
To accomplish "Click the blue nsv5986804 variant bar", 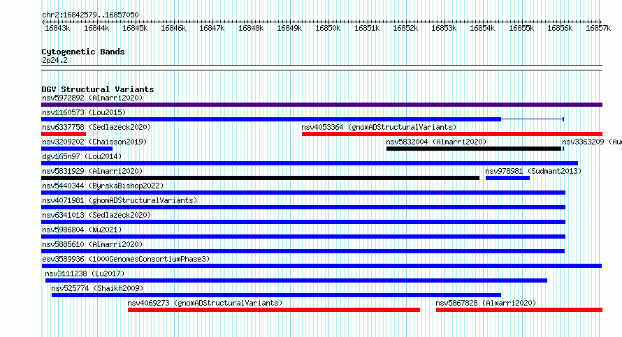I will pos(303,237).
